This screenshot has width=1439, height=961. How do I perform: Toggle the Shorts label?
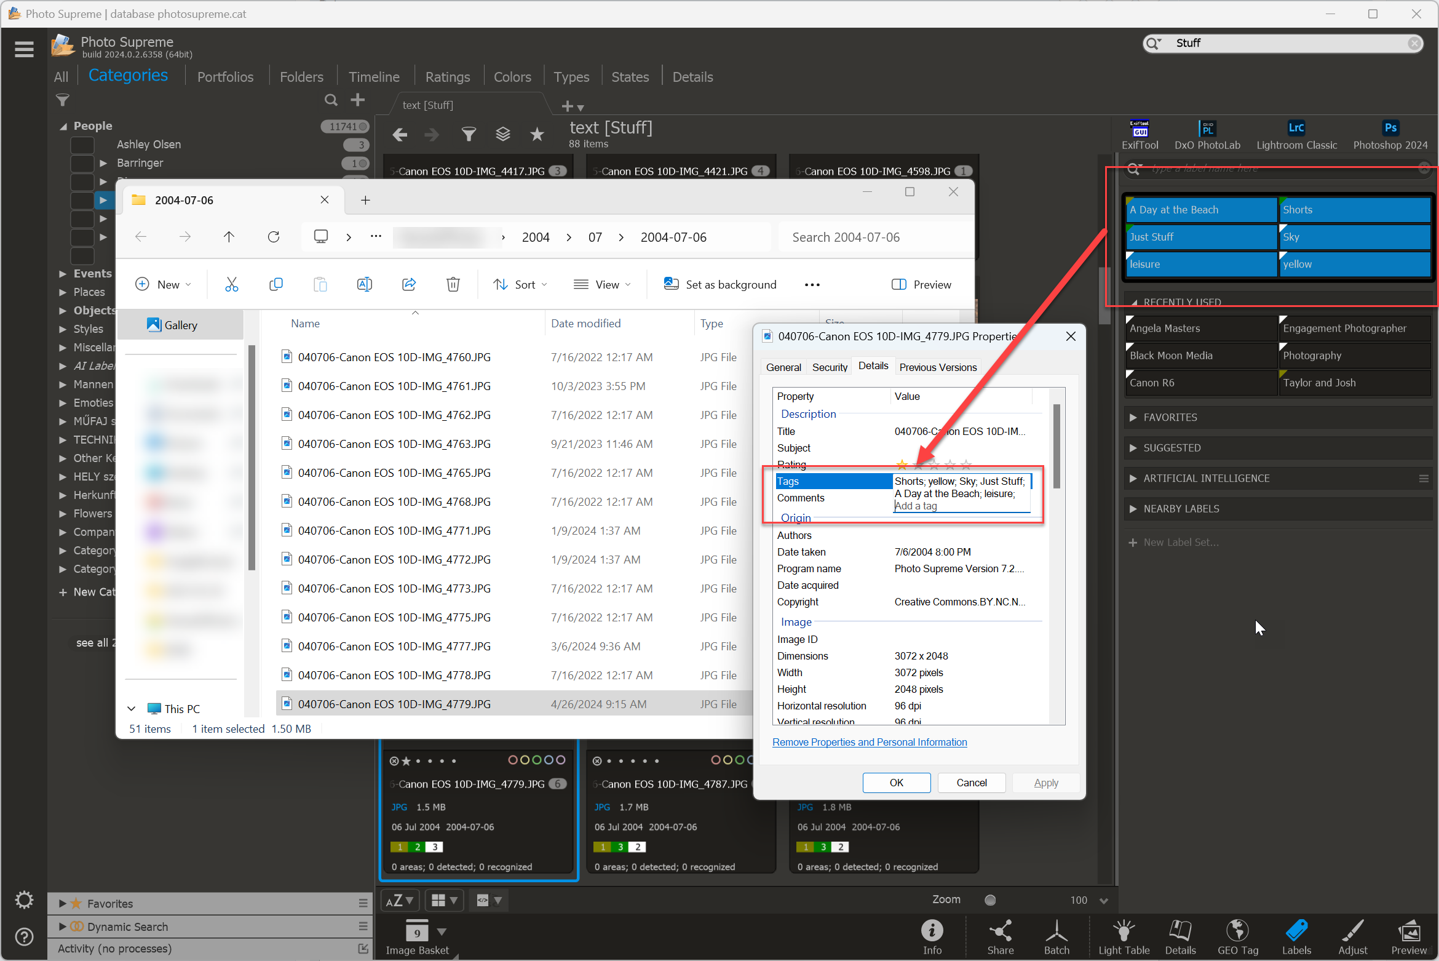[x=1355, y=210]
